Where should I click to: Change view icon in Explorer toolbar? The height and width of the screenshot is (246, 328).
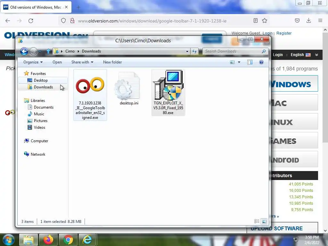pos(232,62)
